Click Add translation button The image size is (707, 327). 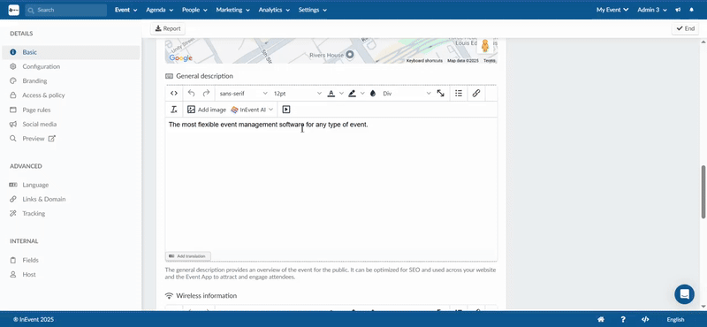187,256
